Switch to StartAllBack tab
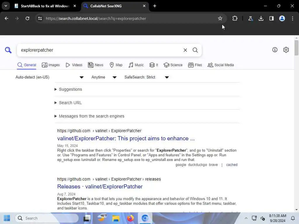The image size is (299, 224). pos(45,6)
